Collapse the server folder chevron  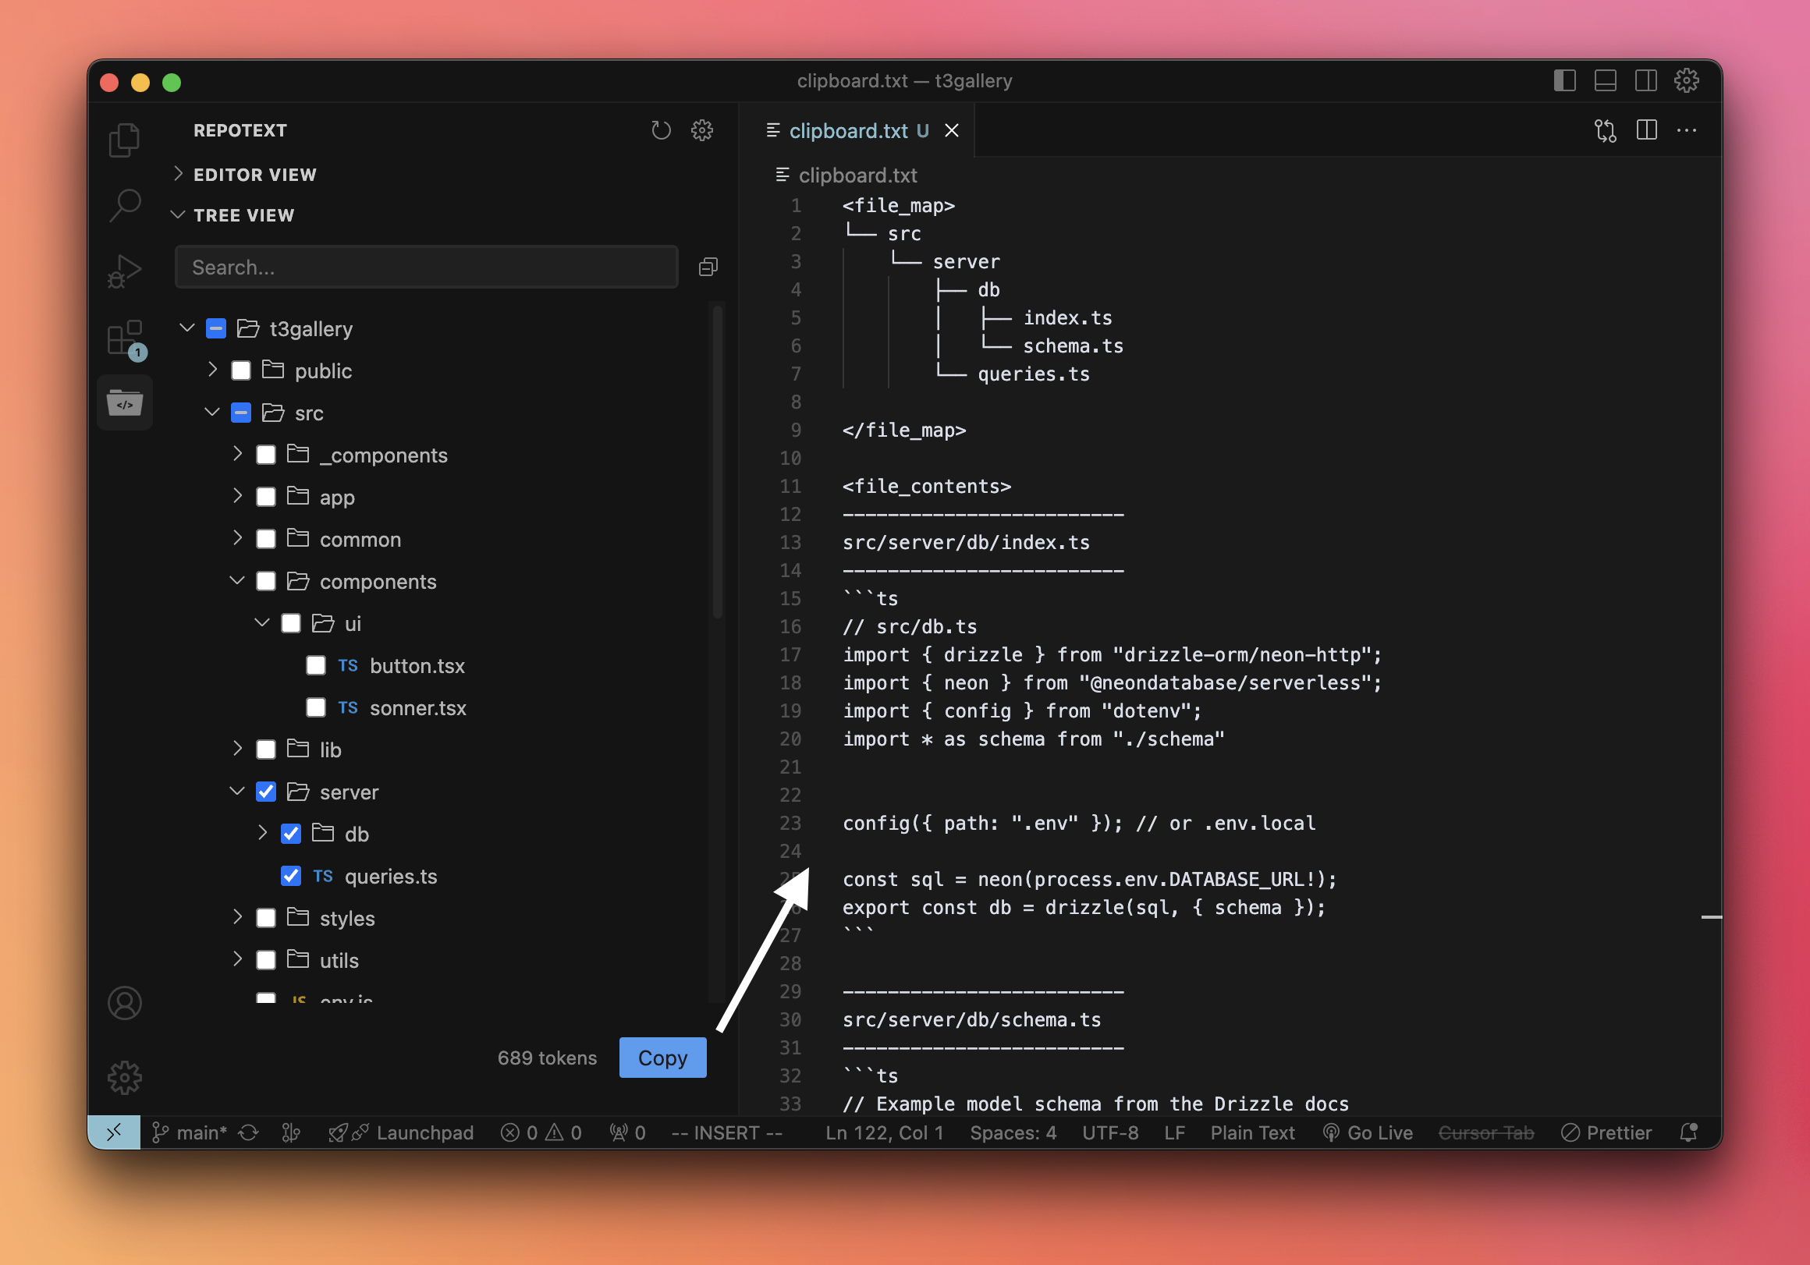pos(237,792)
